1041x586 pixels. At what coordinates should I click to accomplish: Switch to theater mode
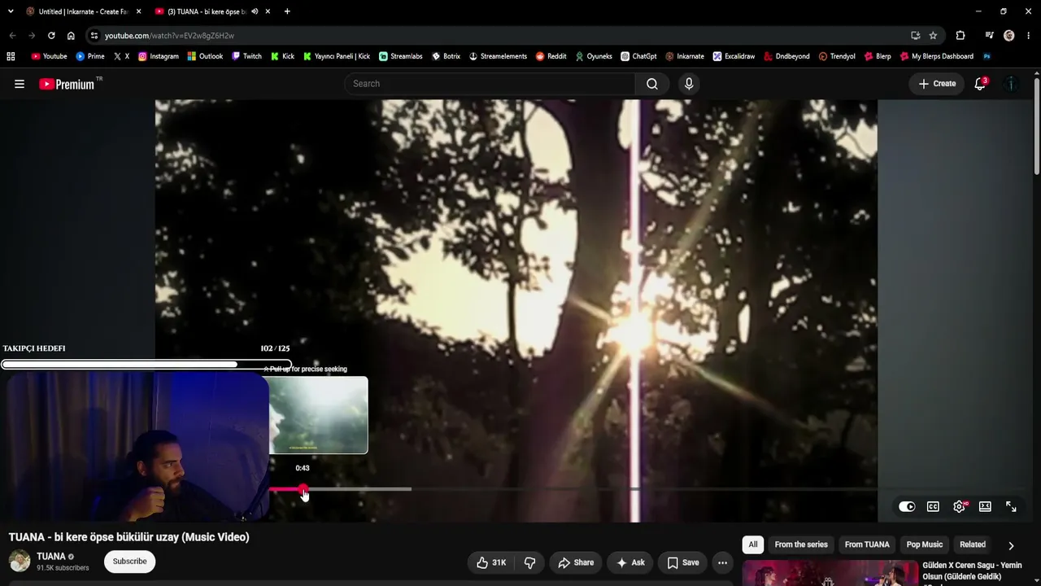pyautogui.click(x=985, y=506)
